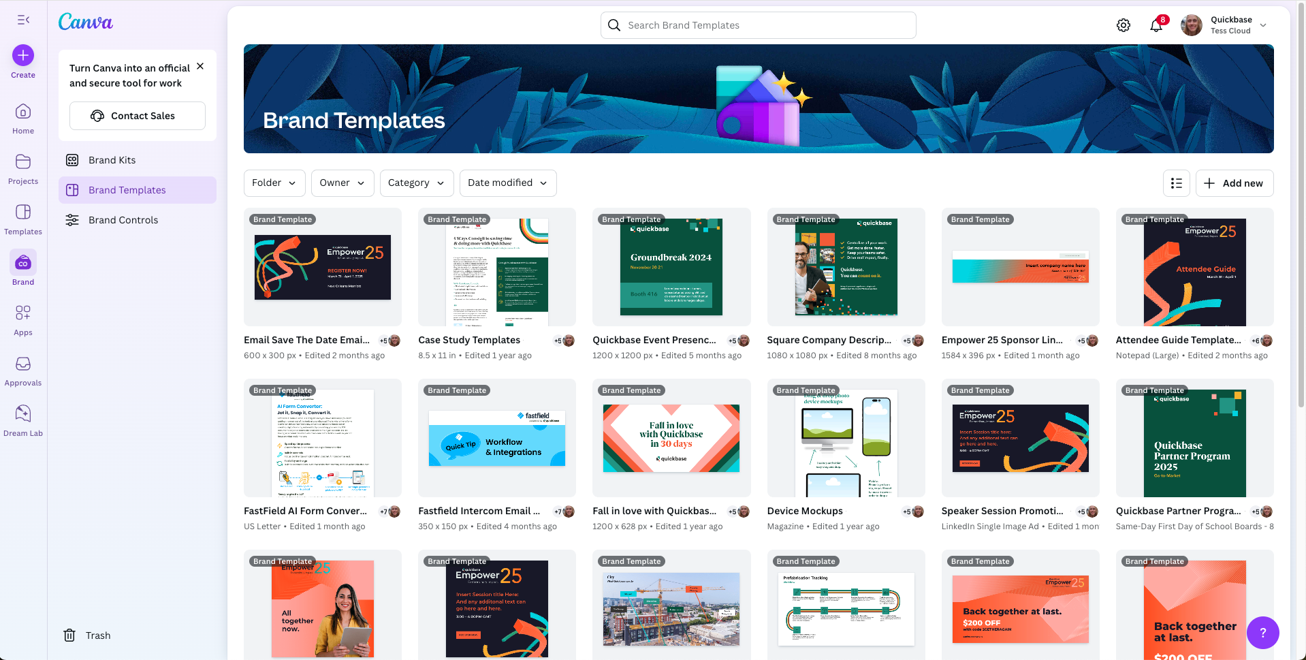Click the Canva logo
The image size is (1306, 660).
pyautogui.click(x=86, y=22)
